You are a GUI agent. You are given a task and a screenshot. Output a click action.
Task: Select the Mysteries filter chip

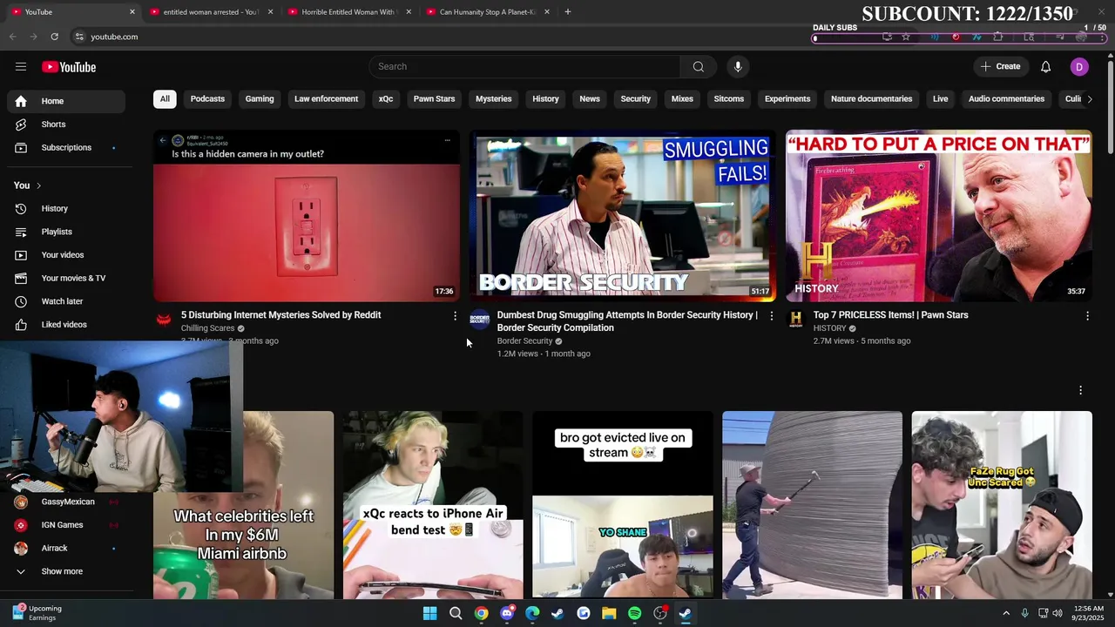493,99
